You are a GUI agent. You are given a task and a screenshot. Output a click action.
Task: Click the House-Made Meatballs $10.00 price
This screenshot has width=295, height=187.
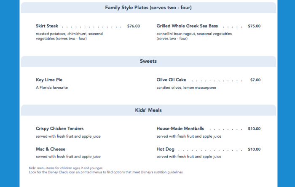click(x=254, y=129)
